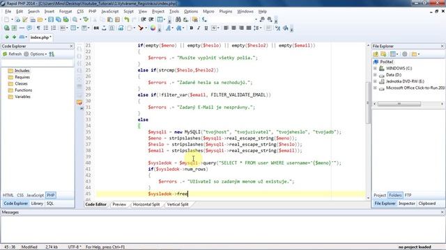Image resolution: width=446 pixels, height=250 pixels.
Task: Click the Find binoculars icon
Action: [178, 19]
